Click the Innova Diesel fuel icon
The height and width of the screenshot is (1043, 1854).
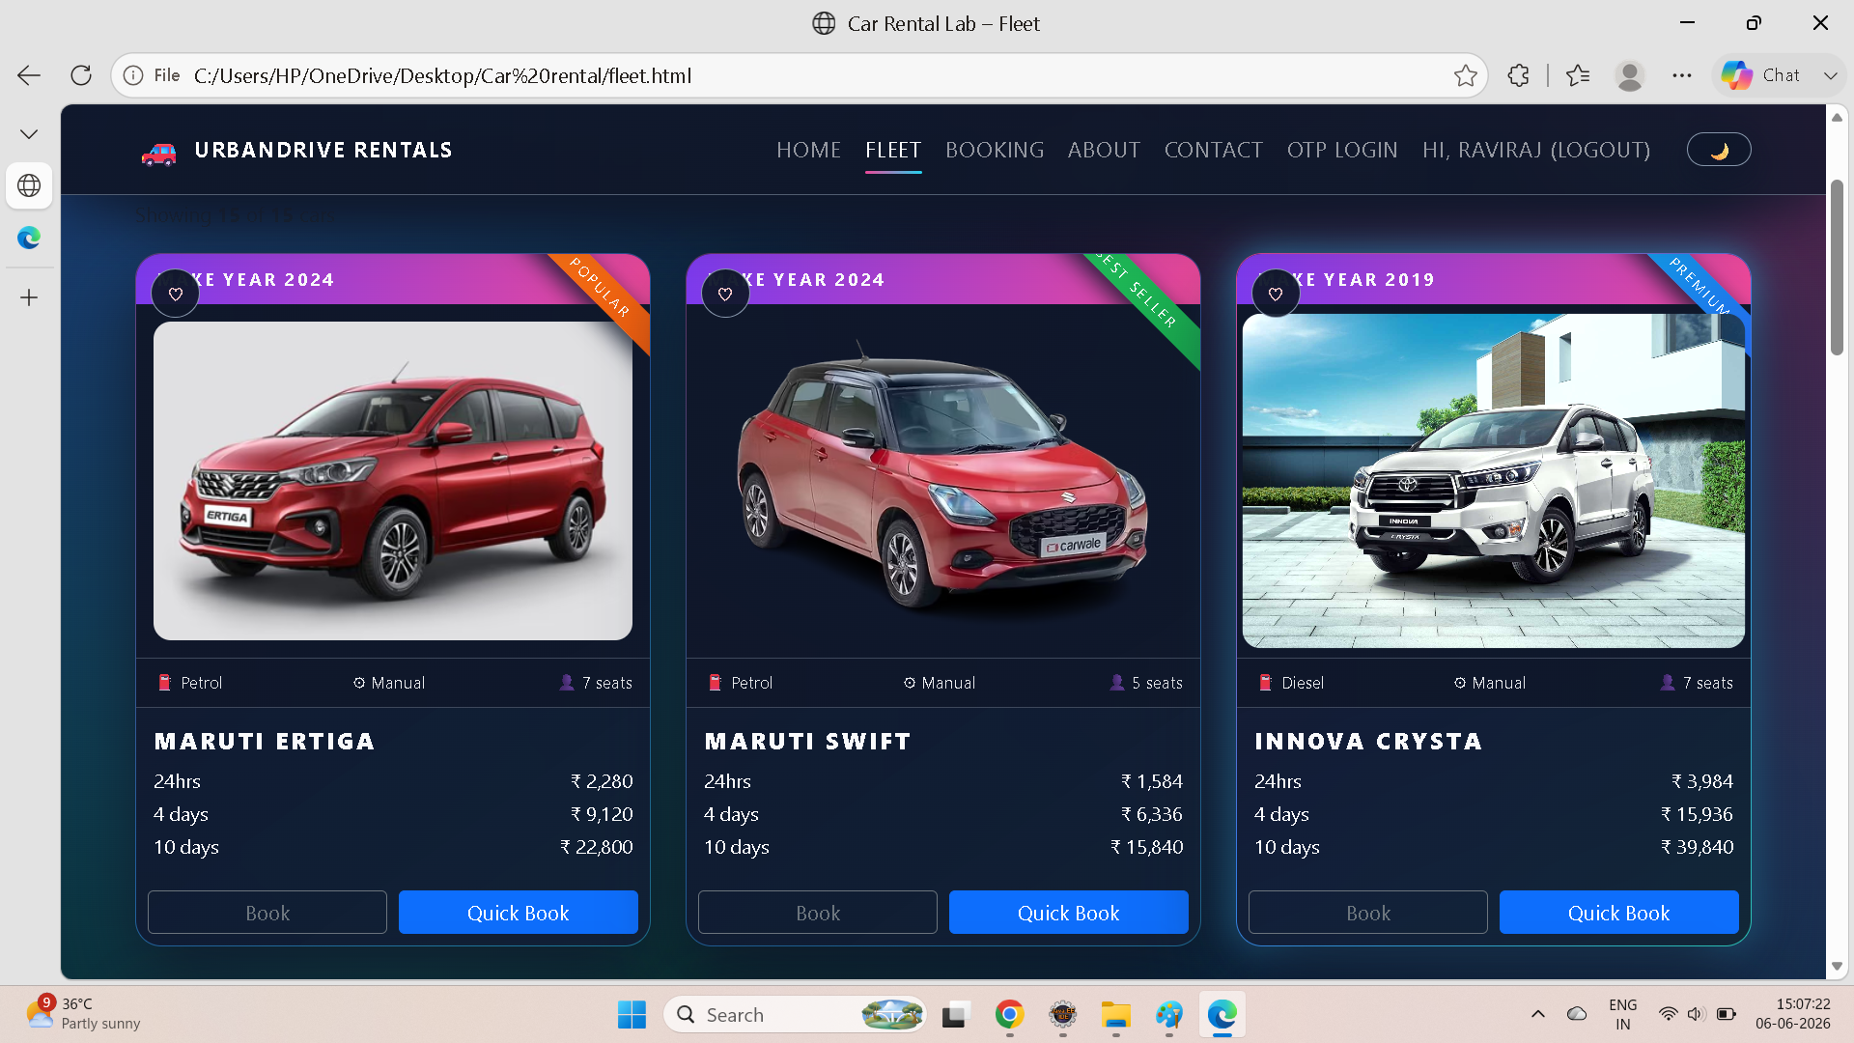coord(1265,683)
